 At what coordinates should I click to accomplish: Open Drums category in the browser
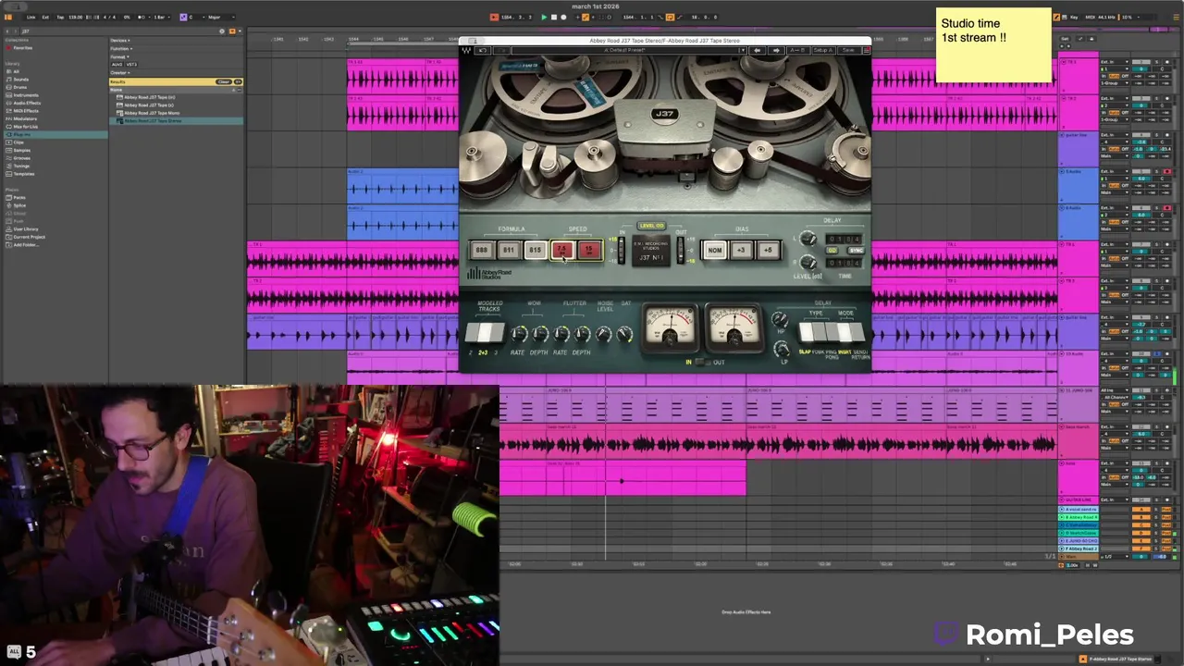tap(20, 87)
